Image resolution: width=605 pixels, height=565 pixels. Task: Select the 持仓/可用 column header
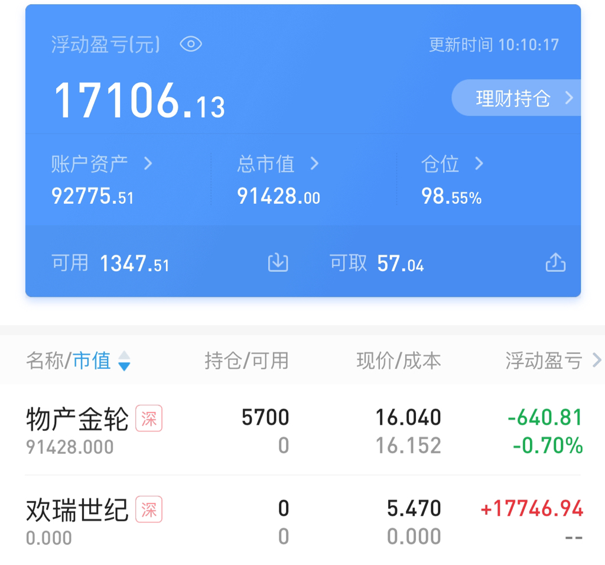pos(246,361)
